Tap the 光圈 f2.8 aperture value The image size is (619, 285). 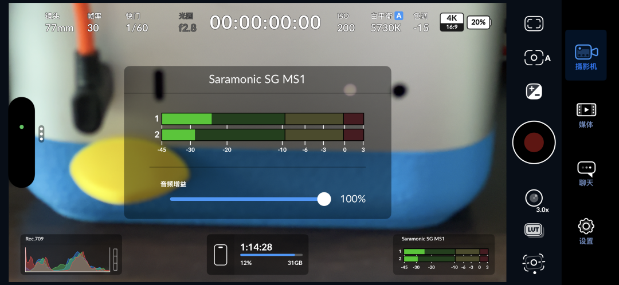coord(187,22)
